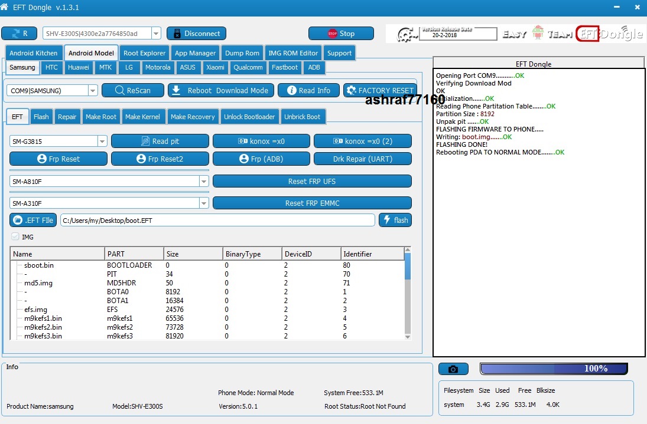Click the Drk Repair (UART) button
647x424 pixels.
tap(363, 159)
